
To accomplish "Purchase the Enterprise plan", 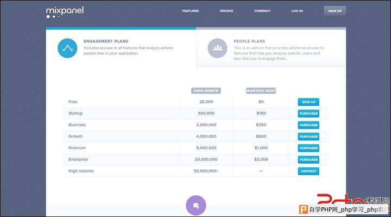I will click(308, 159).
